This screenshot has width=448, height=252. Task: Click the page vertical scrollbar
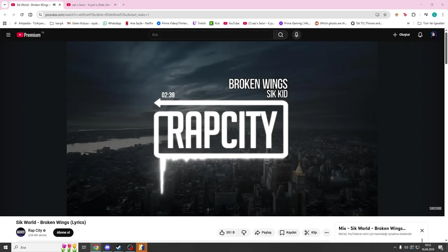[446, 48]
